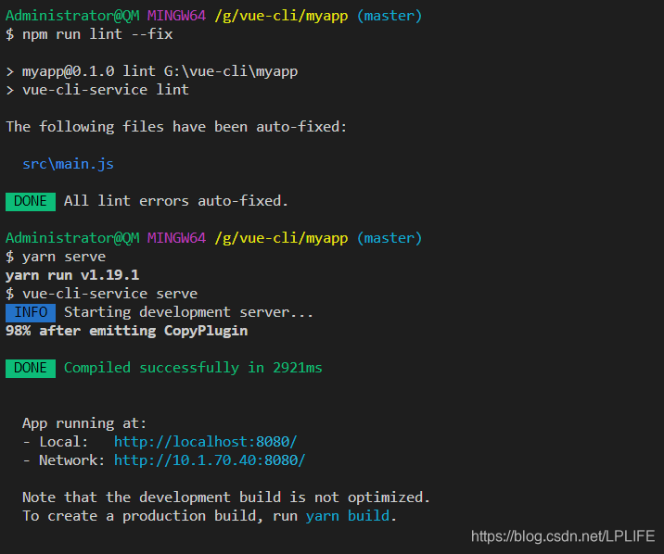This screenshot has height=554, width=664.
Task: Open the http://10.1.70.40:8080/ network link
Action: point(210,460)
